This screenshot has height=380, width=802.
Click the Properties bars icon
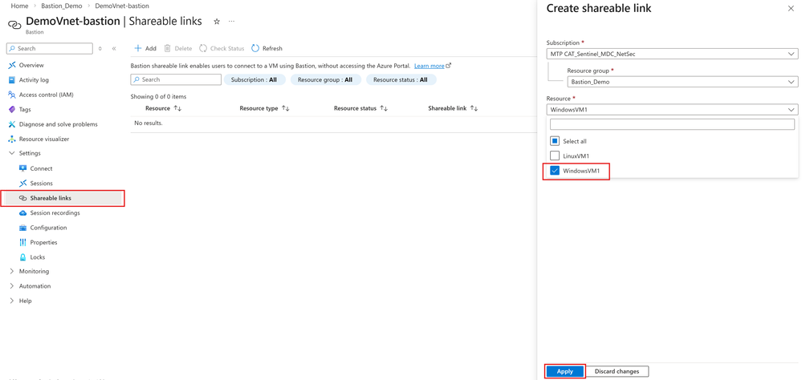click(22, 243)
